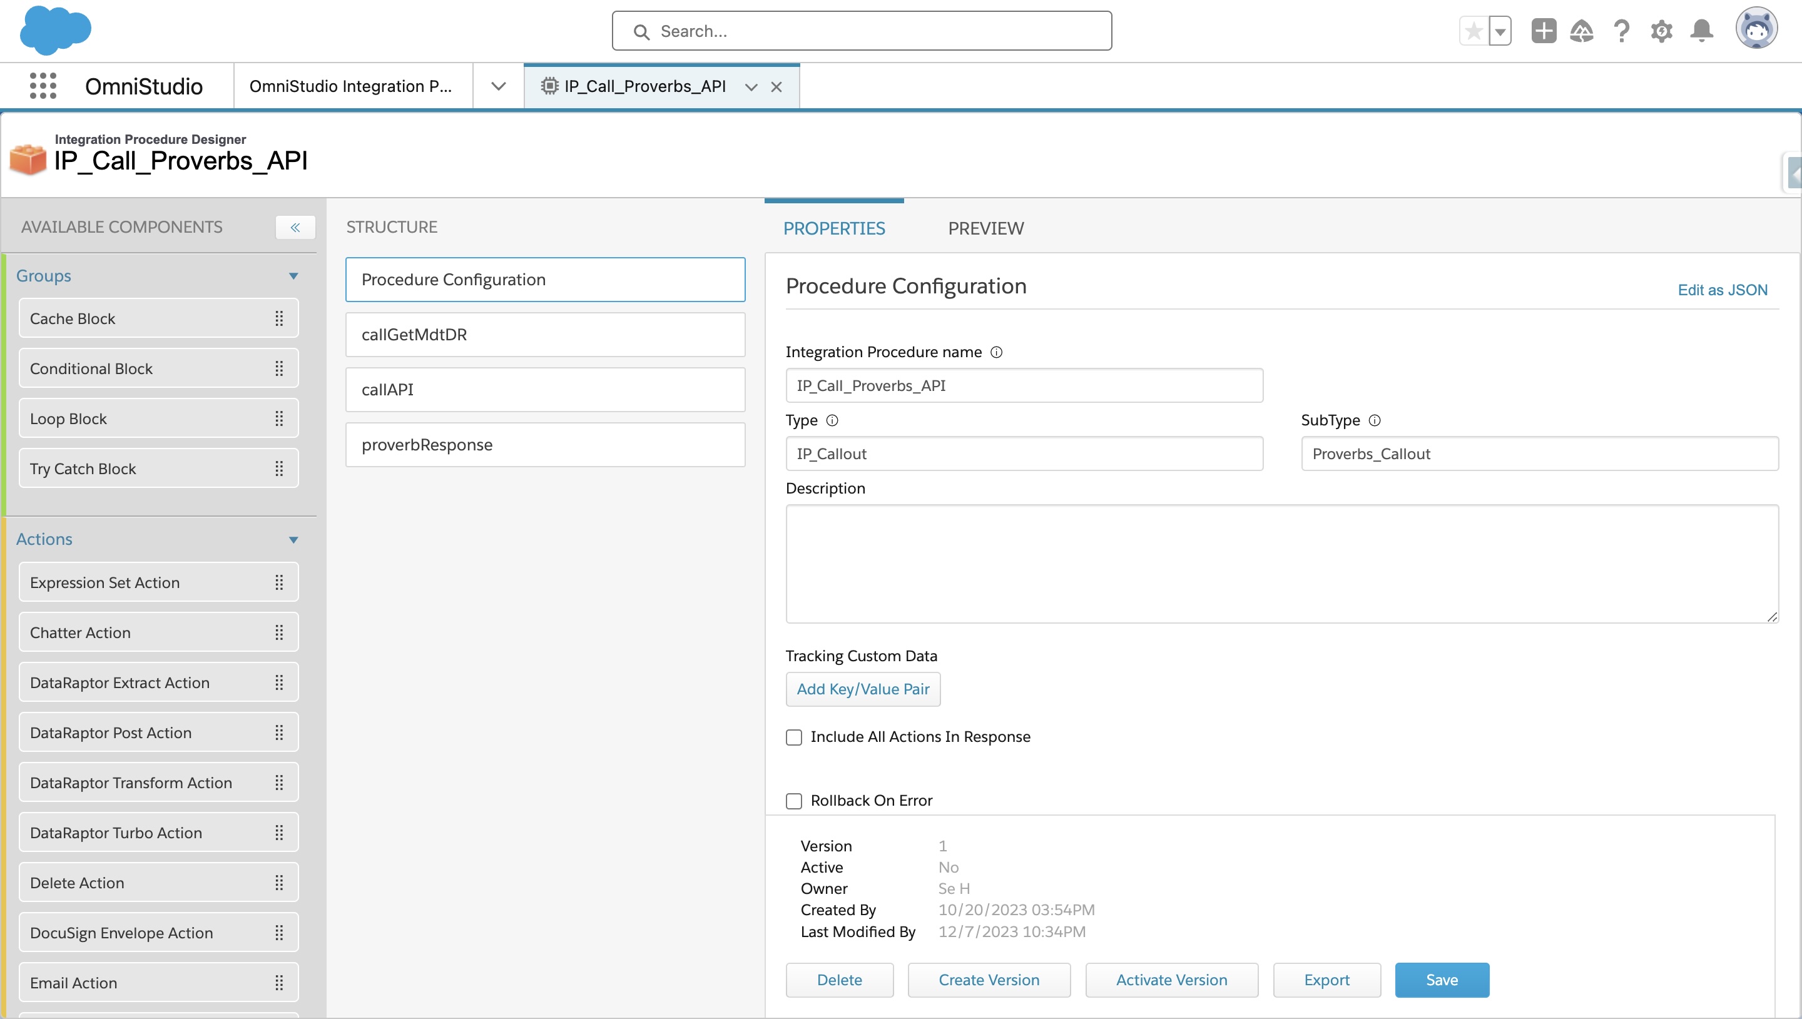Enable Rollback On Error checkbox
The height and width of the screenshot is (1019, 1802).
[793, 801]
